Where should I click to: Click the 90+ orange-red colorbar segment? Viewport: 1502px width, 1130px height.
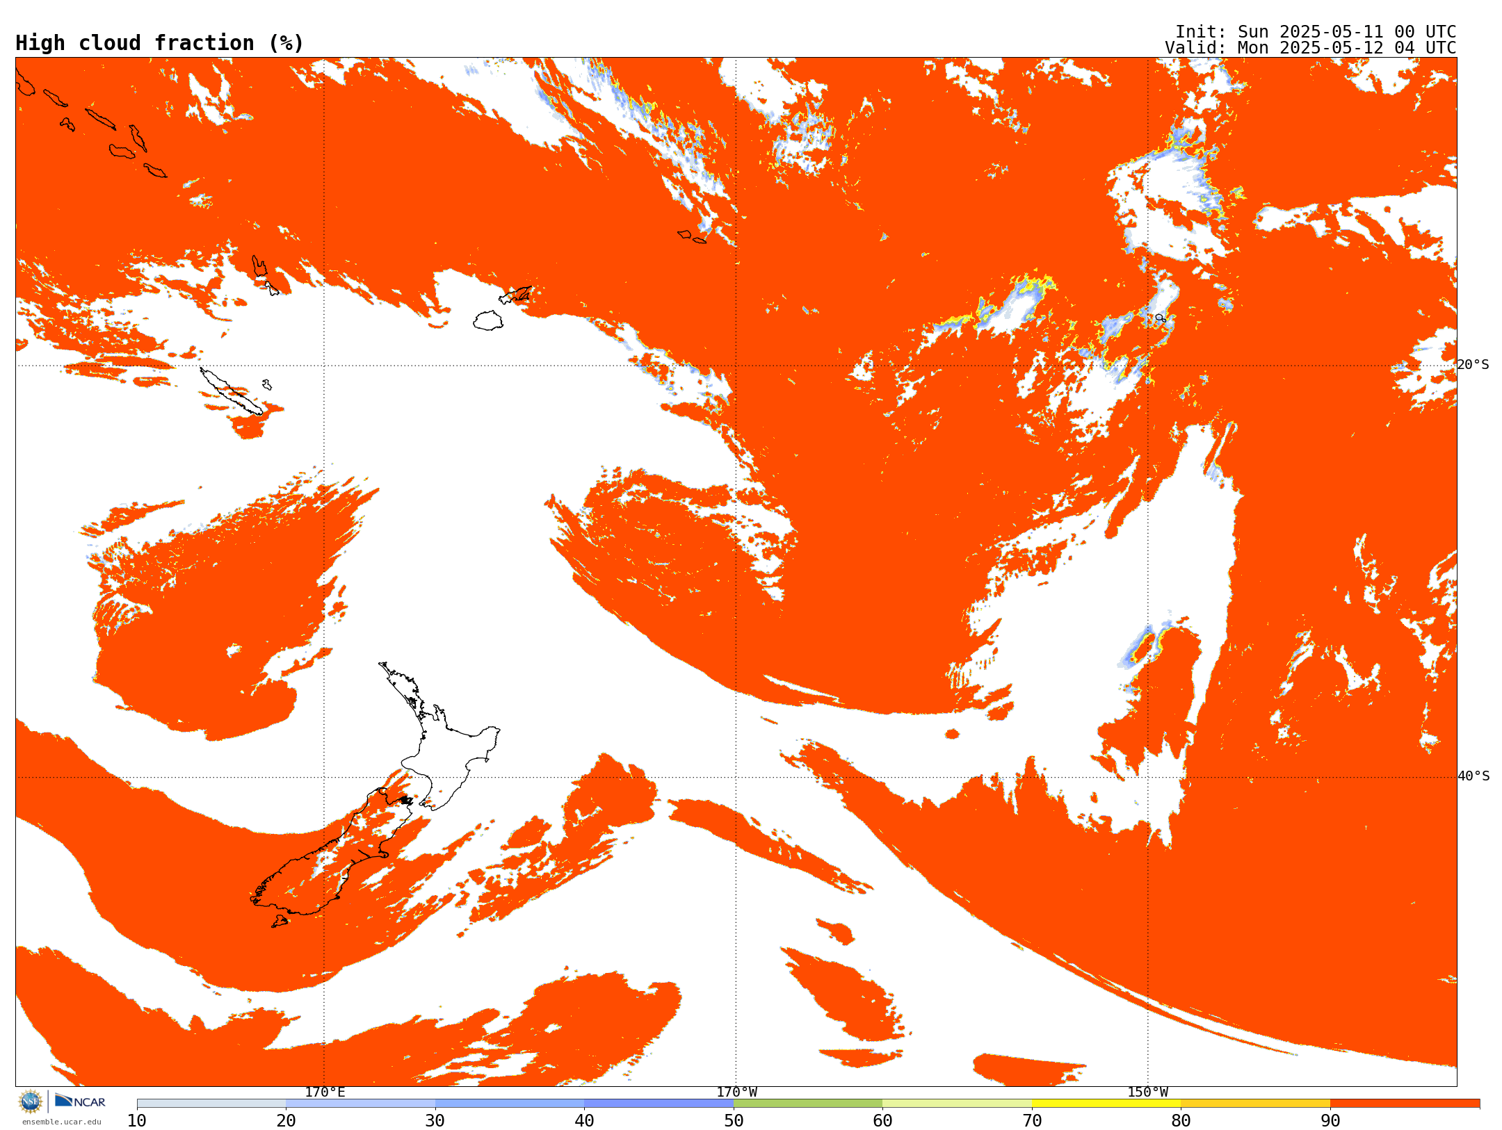[1405, 1104]
